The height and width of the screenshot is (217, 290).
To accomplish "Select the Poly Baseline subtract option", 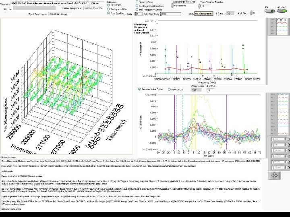I will coord(108,13).
